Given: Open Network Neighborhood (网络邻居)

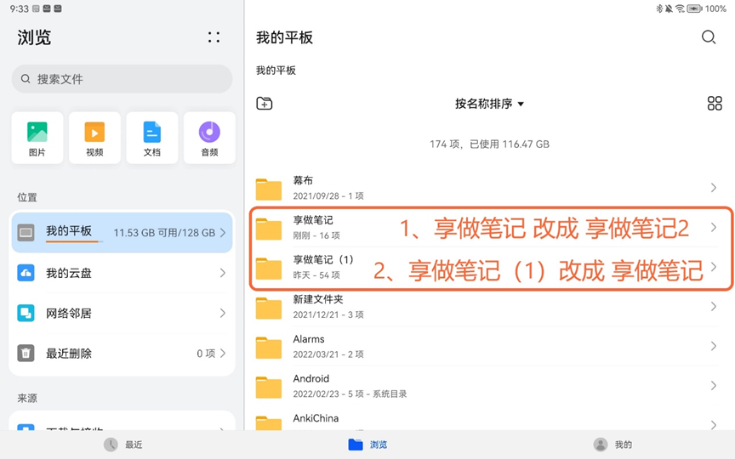Looking at the screenshot, I should tap(122, 313).
